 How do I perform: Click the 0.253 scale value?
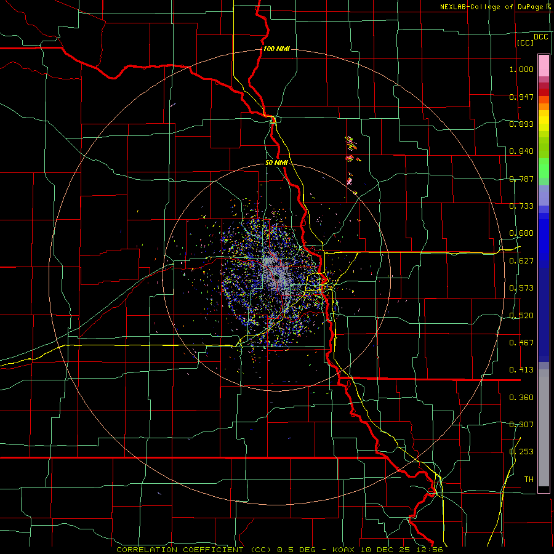521,452
